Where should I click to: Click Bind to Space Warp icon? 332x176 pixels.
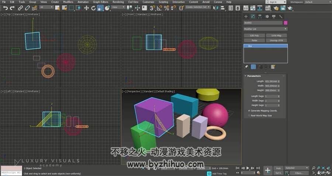(x=34, y=8)
